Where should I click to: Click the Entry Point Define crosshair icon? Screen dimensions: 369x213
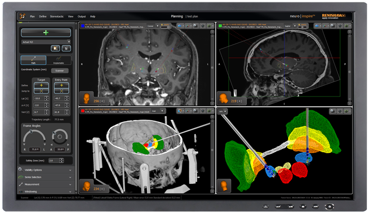tap(60, 85)
